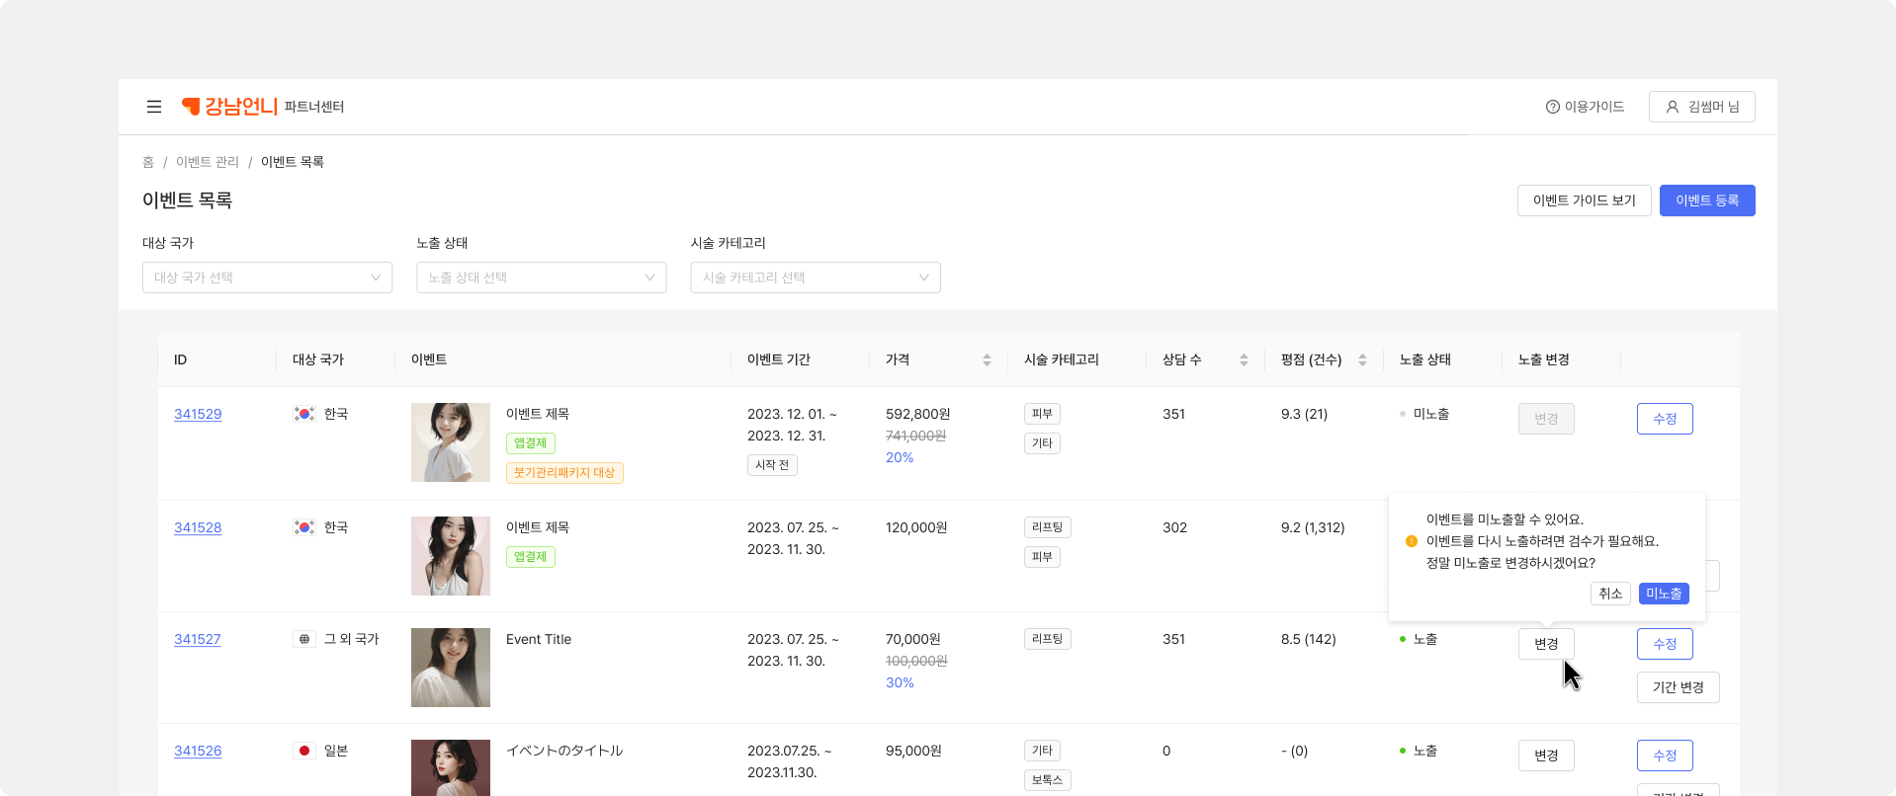Open the hamburger menu icon
Image resolution: width=1896 pixels, height=796 pixels.
pyautogui.click(x=154, y=107)
